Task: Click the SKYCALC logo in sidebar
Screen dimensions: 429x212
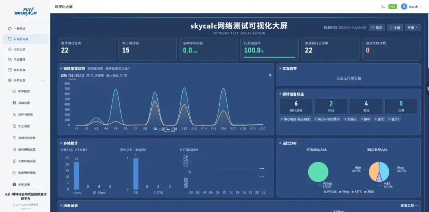Action: [25, 12]
